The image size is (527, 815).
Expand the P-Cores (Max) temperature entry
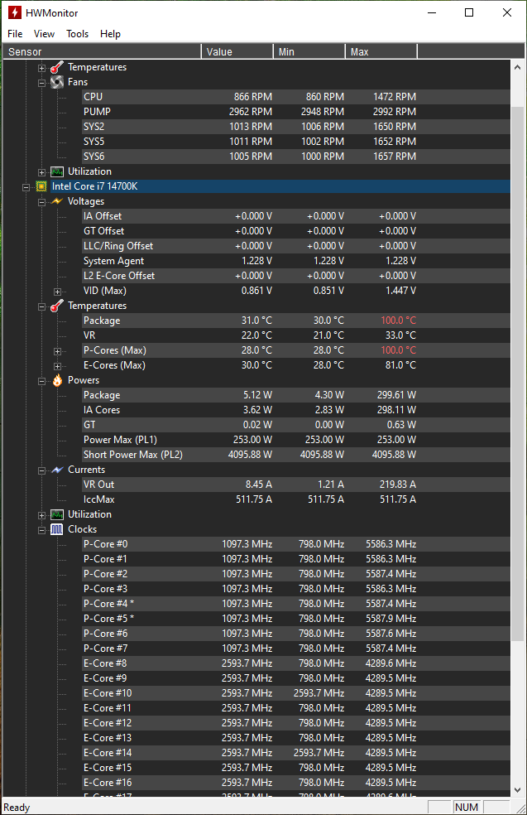[x=57, y=350]
